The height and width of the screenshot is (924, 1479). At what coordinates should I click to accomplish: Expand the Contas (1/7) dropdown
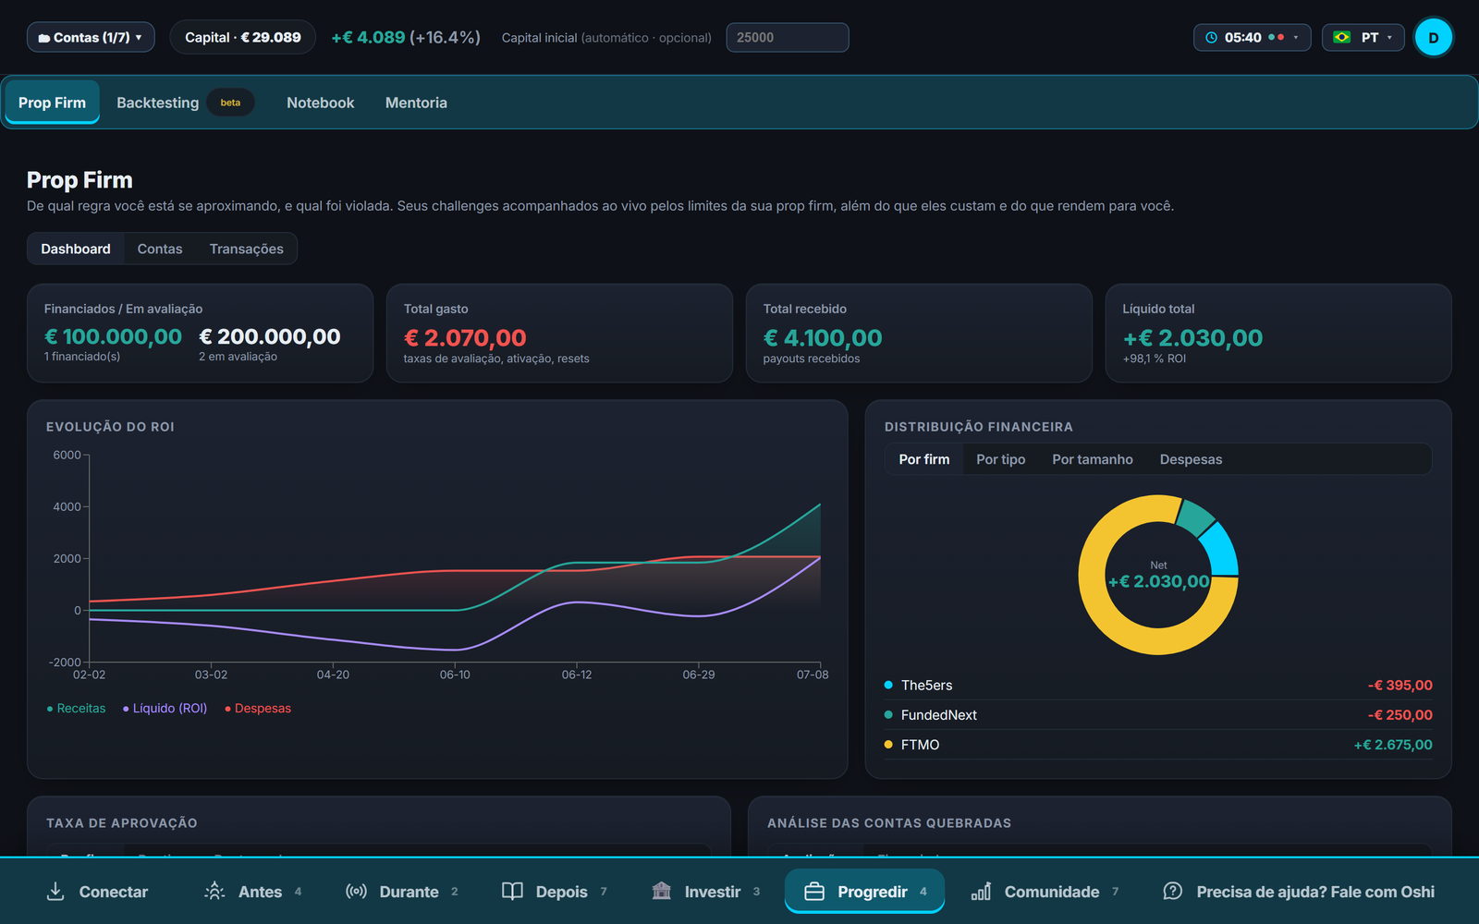[x=91, y=38]
